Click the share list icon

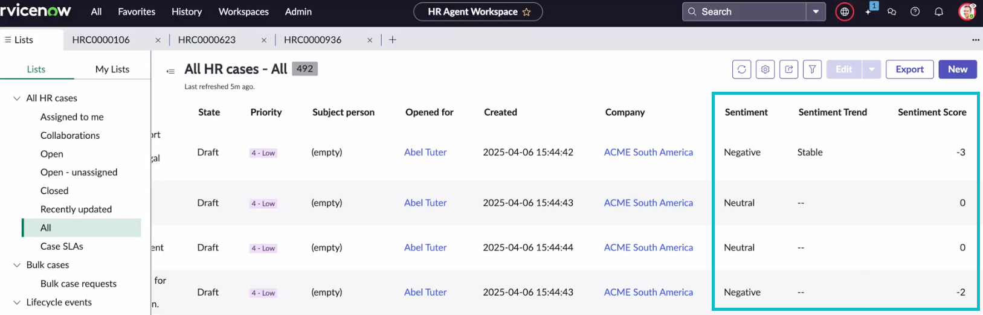coord(788,69)
